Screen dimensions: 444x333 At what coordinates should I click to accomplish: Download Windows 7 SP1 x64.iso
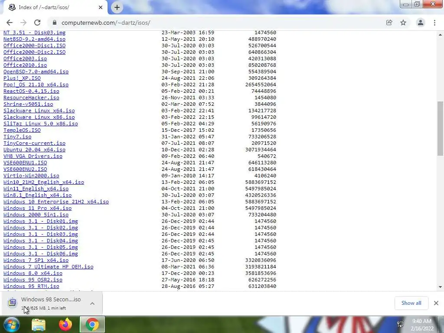(x=36, y=260)
